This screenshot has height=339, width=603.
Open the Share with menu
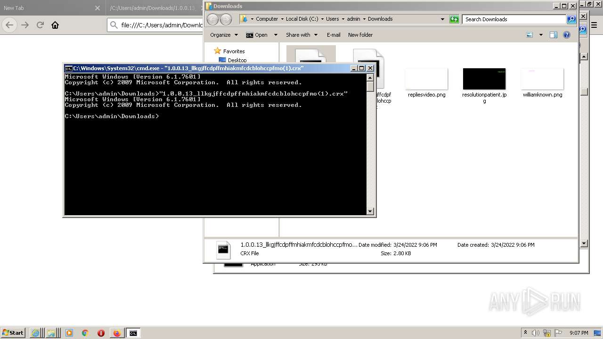301,35
